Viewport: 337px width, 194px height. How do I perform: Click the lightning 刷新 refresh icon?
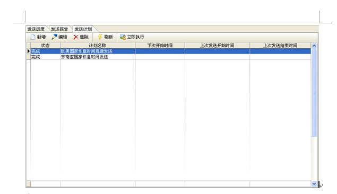click(x=100, y=37)
